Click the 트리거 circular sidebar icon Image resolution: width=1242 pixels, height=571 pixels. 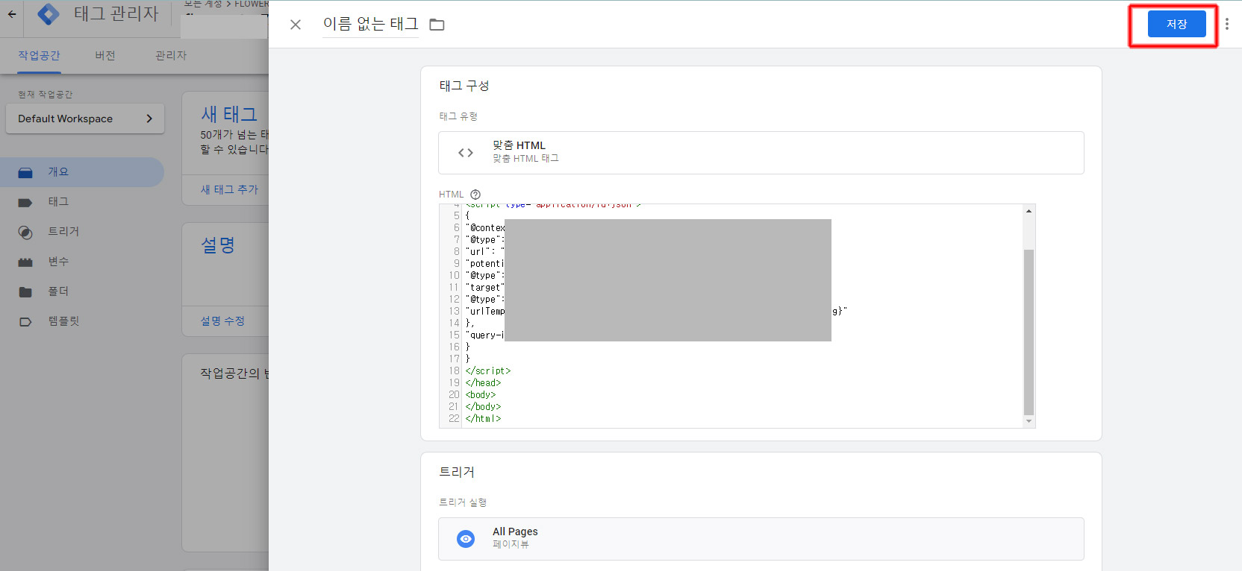[x=25, y=233]
